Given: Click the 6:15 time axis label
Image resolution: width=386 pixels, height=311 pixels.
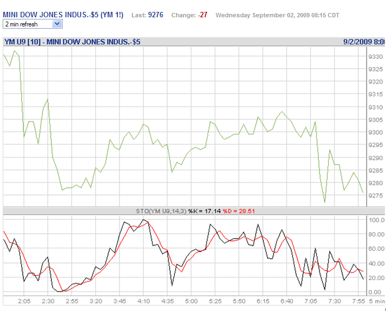Looking at the screenshot, I should (263, 301).
